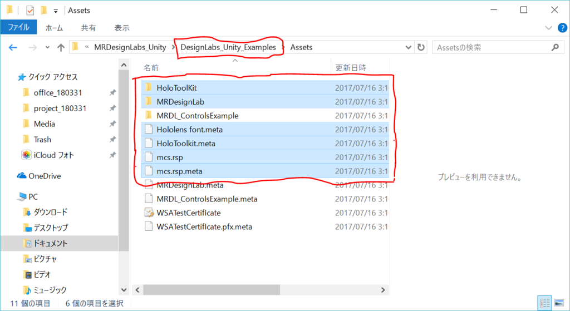Image resolution: width=570 pixels, height=311 pixels.
Task: Expand the ribbon with chevron arrow
Action: tap(548, 28)
